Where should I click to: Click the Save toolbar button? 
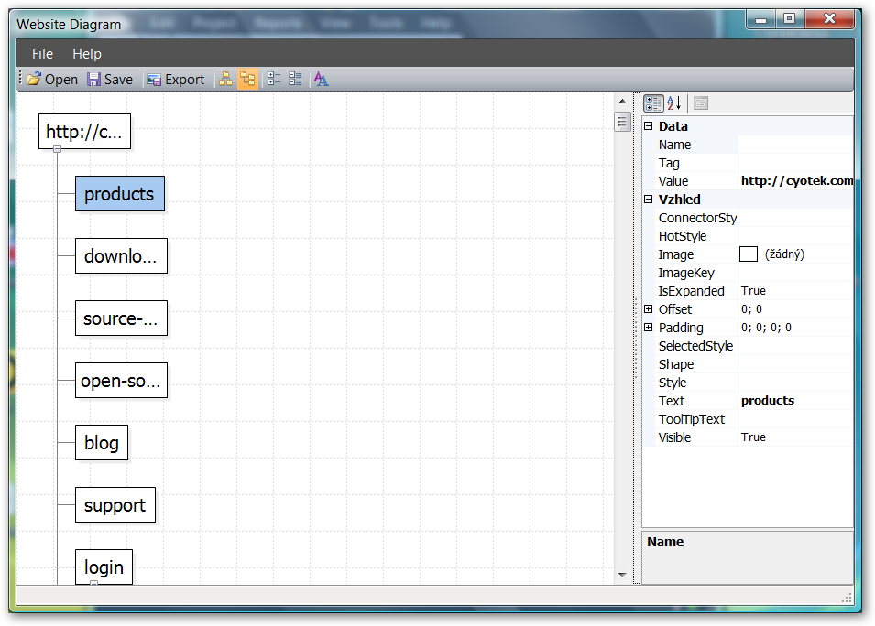[110, 80]
